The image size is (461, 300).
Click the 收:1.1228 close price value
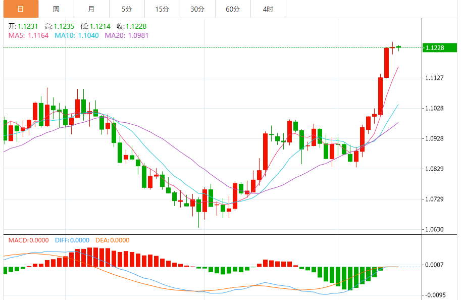tap(132, 26)
